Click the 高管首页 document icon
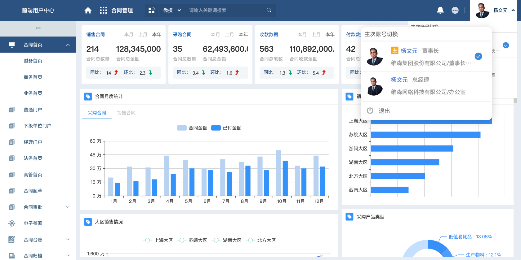The height and width of the screenshot is (260, 521). pyautogui.click(x=12, y=175)
